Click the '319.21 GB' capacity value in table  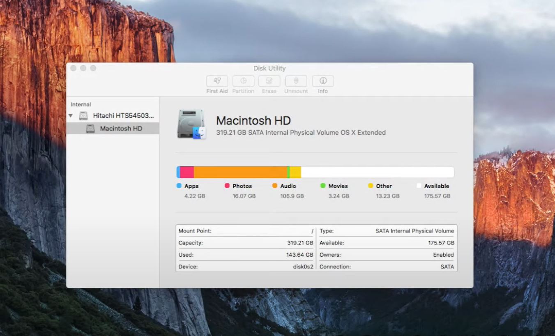tap(300, 243)
